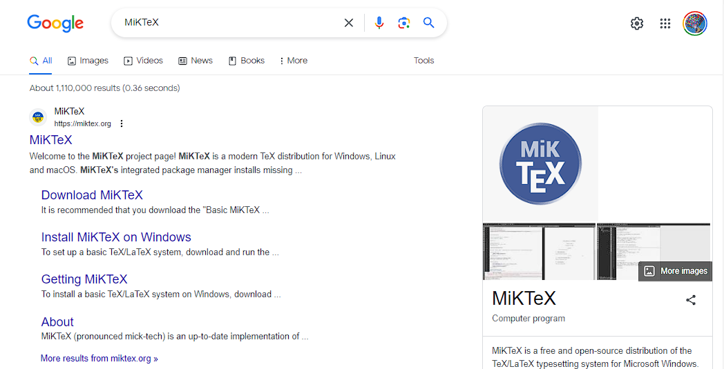Expand the More search categories menu
724x369 pixels.
pyautogui.click(x=293, y=61)
